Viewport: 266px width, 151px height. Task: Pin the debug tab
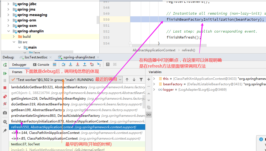click(x=5, y=130)
